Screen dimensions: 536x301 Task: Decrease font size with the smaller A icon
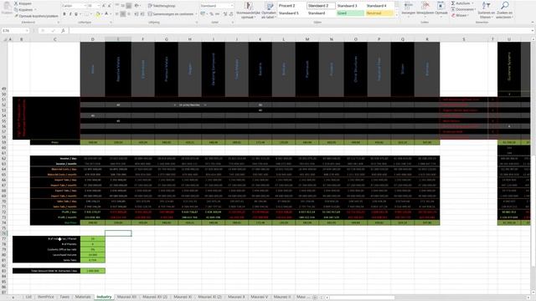pyautogui.click(x=110, y=6)
